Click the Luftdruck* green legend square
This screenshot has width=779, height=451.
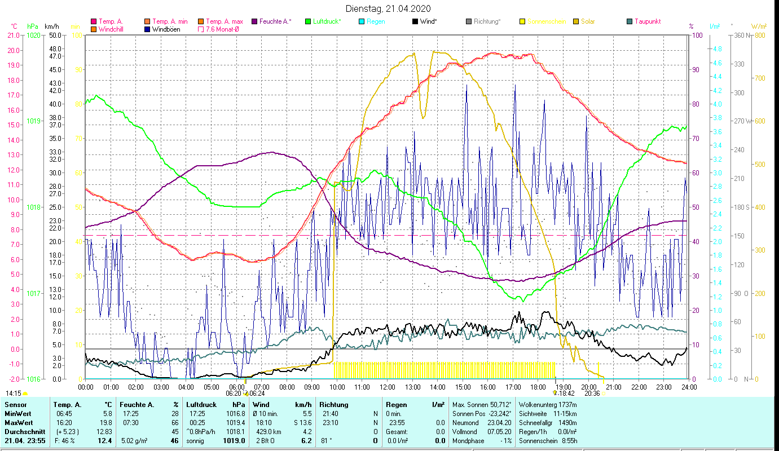[308, 22]
